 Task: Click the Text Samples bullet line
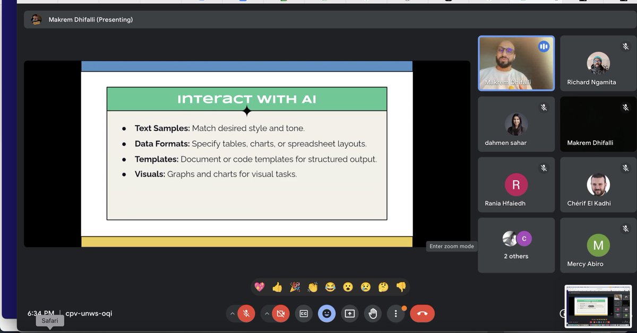[220, 128]
